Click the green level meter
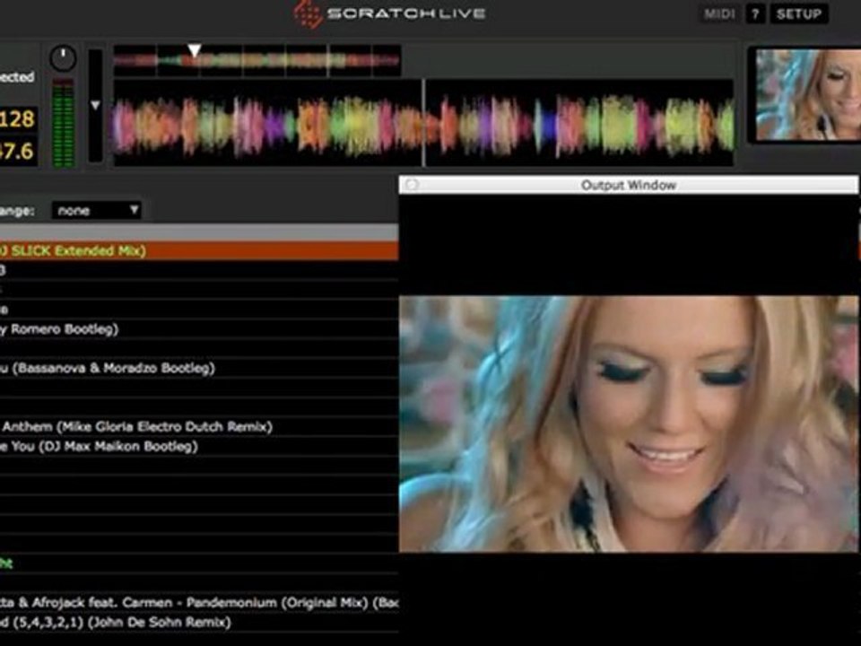The image size is (861, 646). coord(63,123)
